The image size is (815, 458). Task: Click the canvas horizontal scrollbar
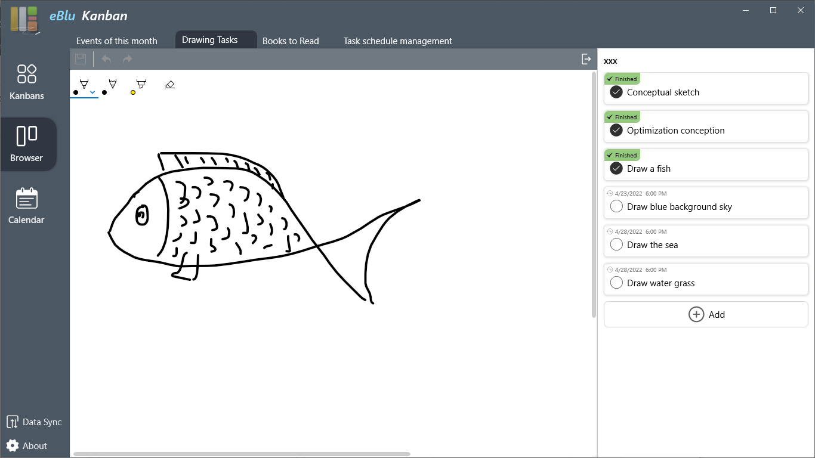coord(242,454)
